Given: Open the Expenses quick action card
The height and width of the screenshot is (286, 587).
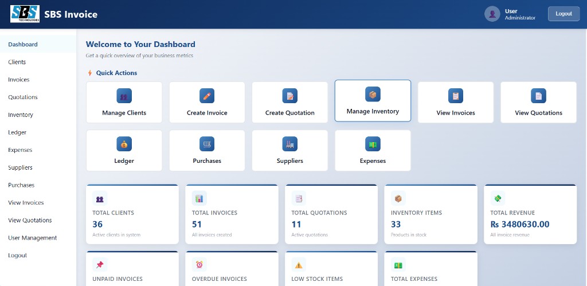Looking at the screenshot, I should pyautogui.click(x=373, y=151).
